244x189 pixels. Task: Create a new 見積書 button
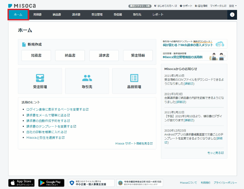(36, 55)
